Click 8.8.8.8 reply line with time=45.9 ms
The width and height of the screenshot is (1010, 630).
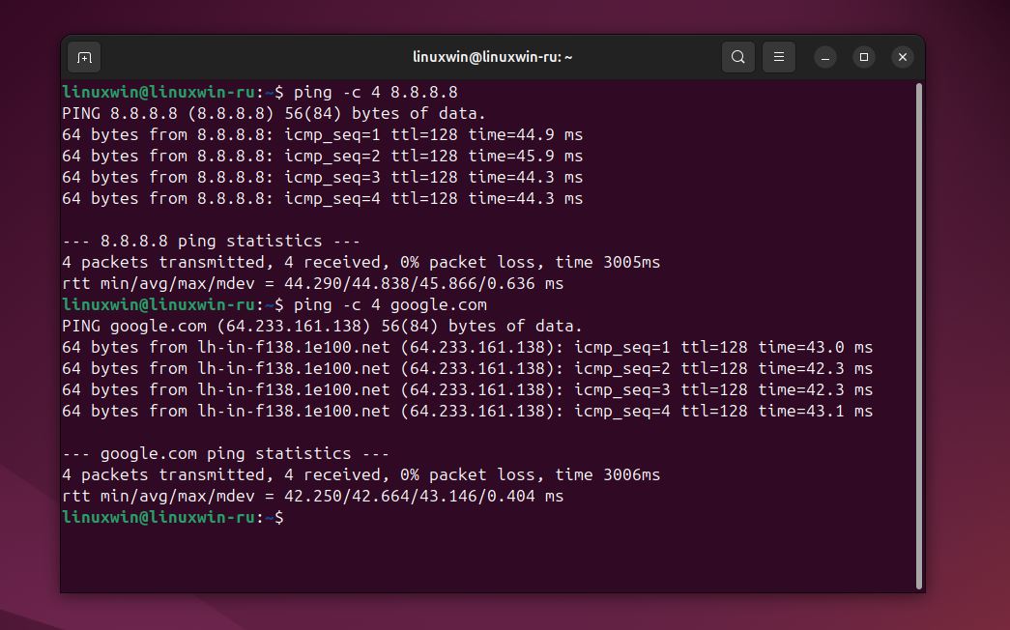[x=322, y=156]
